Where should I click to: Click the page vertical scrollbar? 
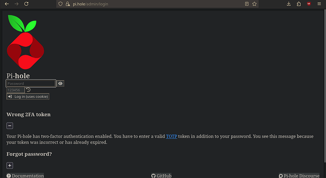[325, 86]
